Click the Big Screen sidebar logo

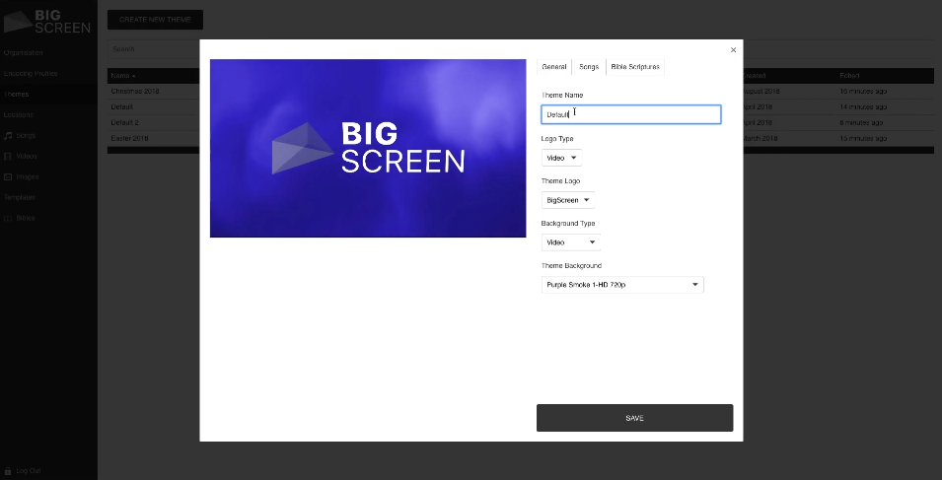[x=47, y=21]
